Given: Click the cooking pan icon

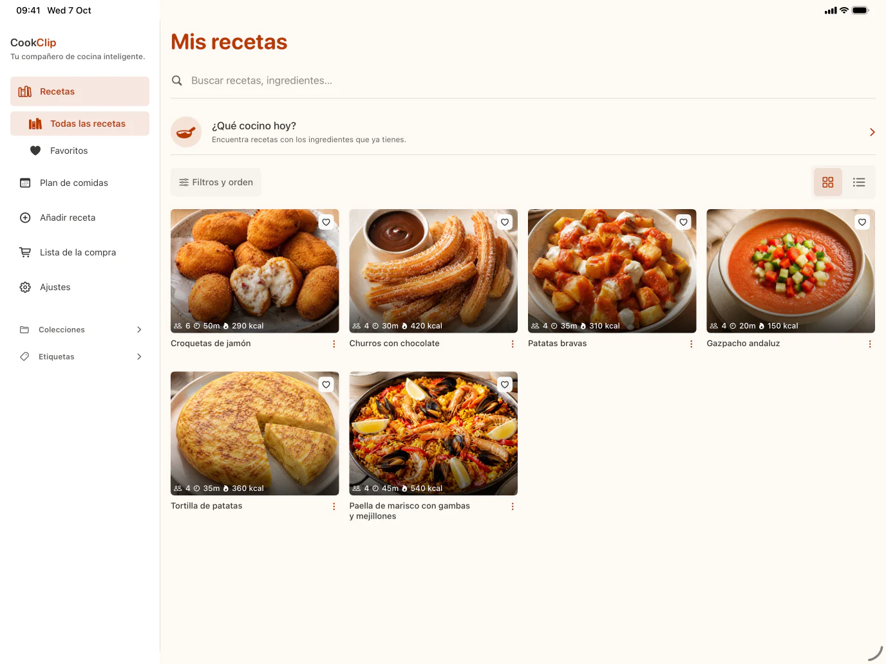Looking at the screenshot, I should click(x=186, y=132).
